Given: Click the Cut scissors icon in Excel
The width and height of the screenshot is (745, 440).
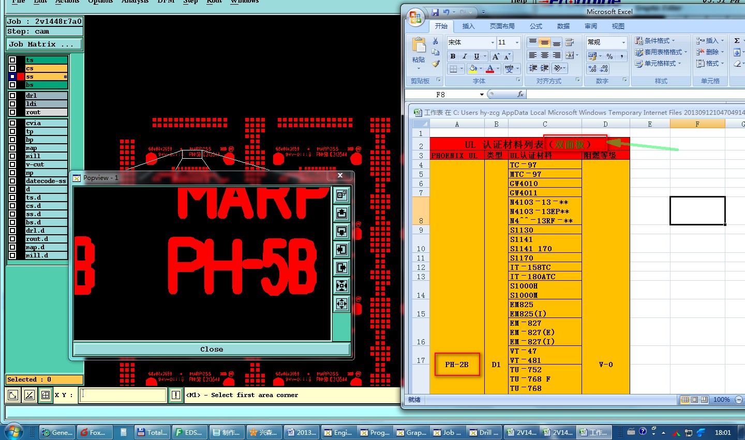Looking at the screenshot, I should click(x=436, y=41).
